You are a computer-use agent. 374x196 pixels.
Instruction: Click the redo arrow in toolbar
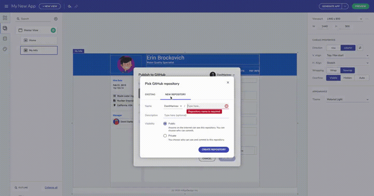[76, 6]
